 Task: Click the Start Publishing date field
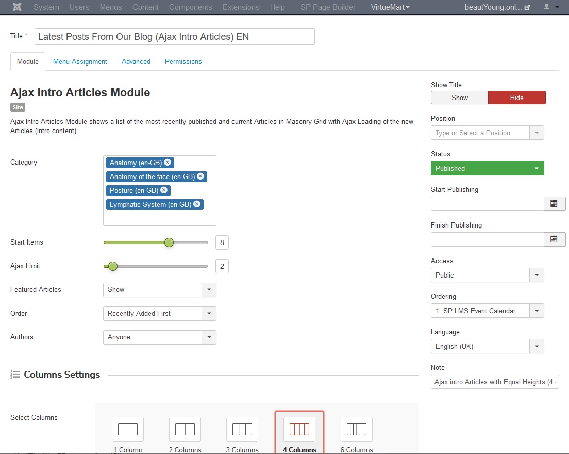tap(488, 204)
